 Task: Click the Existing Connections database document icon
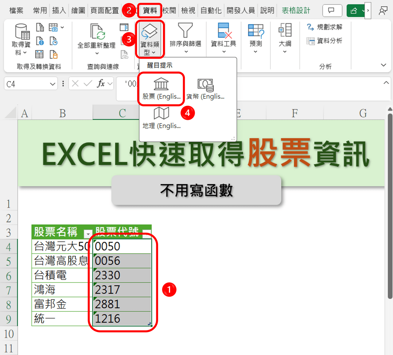point(53,54)
